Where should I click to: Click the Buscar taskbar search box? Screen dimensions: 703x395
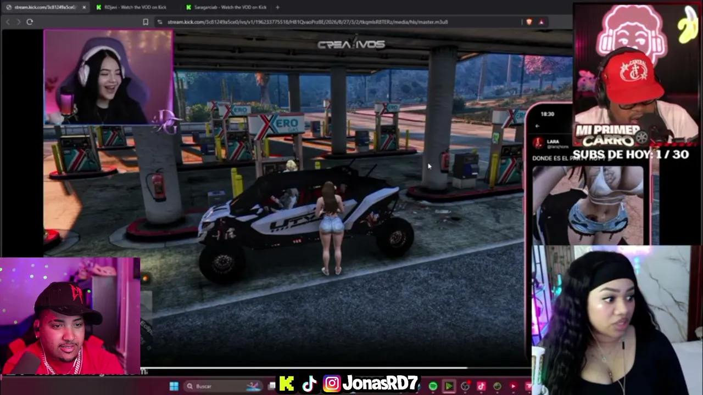(222, 386)
